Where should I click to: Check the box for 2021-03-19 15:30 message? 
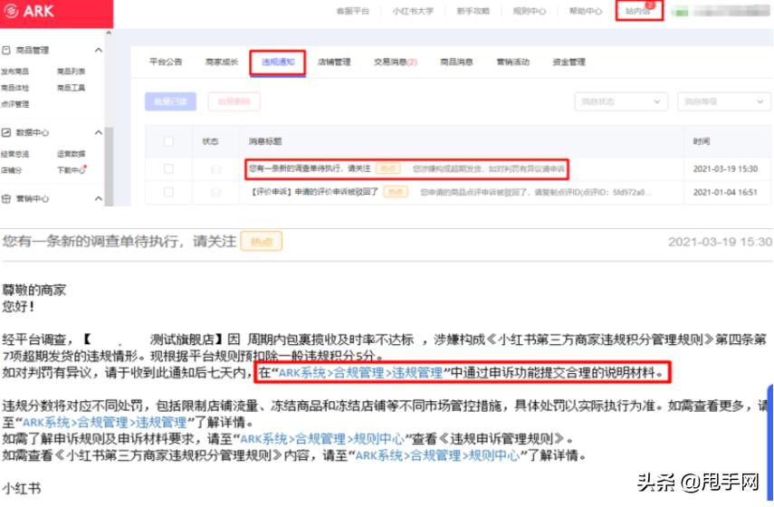[x=168, y=168]
